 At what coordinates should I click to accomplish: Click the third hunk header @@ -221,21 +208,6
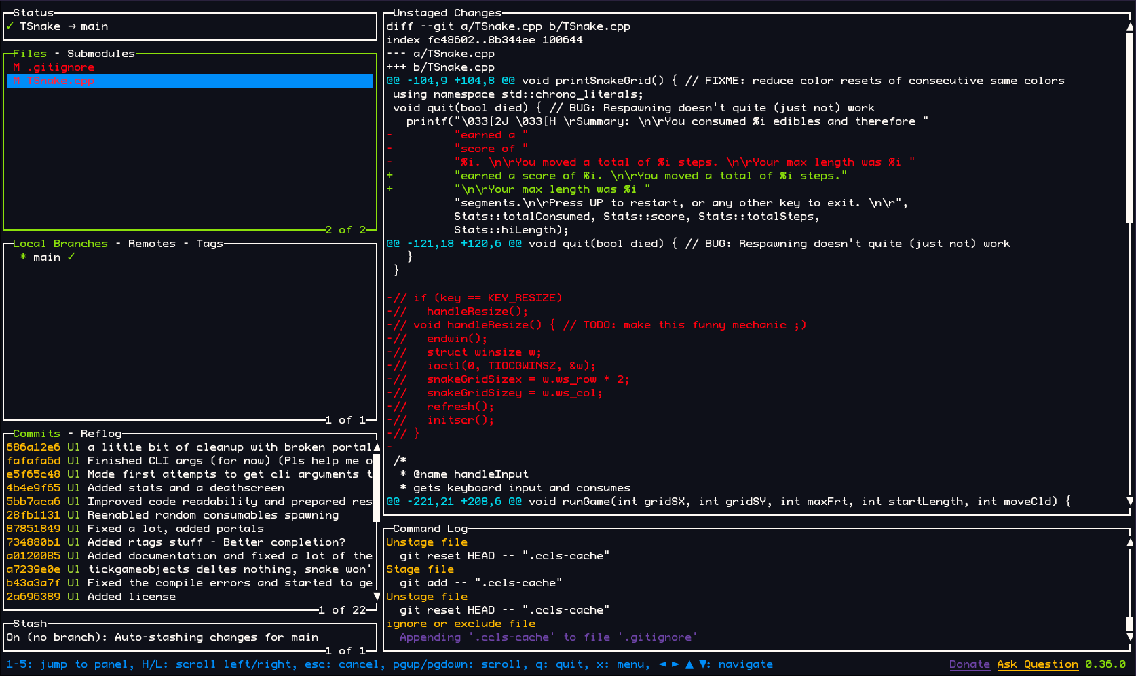(x=729, y=502)
